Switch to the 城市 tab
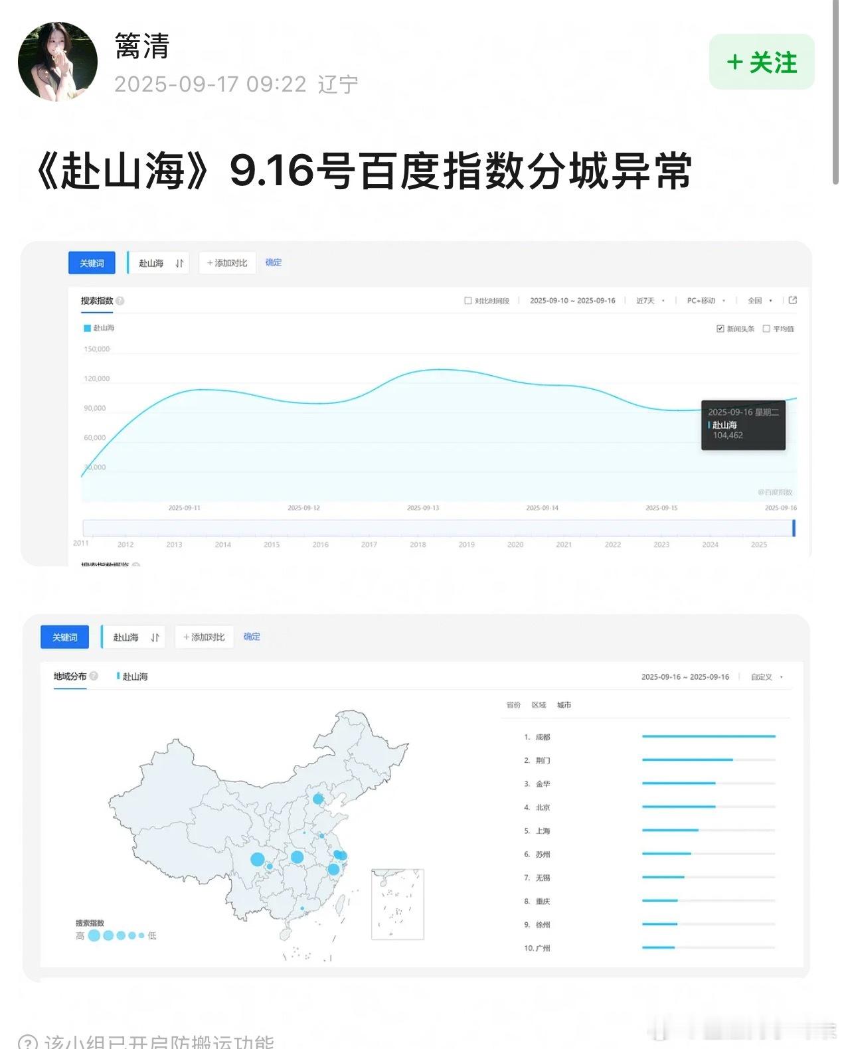 coord(564,704)
